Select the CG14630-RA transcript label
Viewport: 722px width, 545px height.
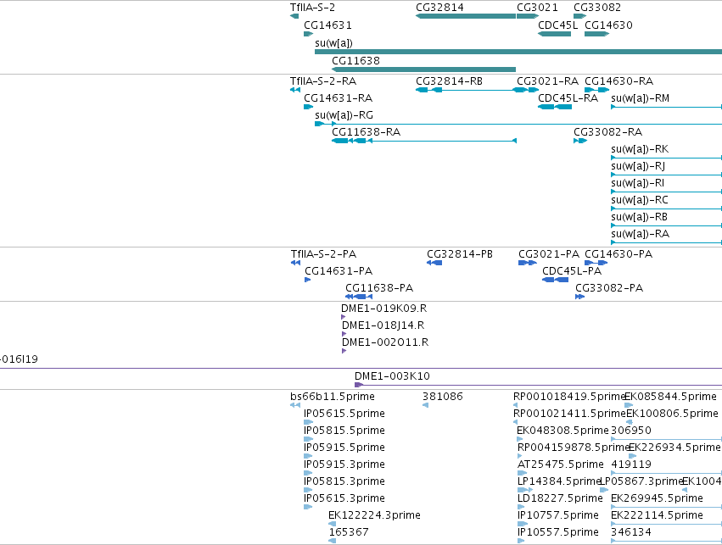click(618, 81)
